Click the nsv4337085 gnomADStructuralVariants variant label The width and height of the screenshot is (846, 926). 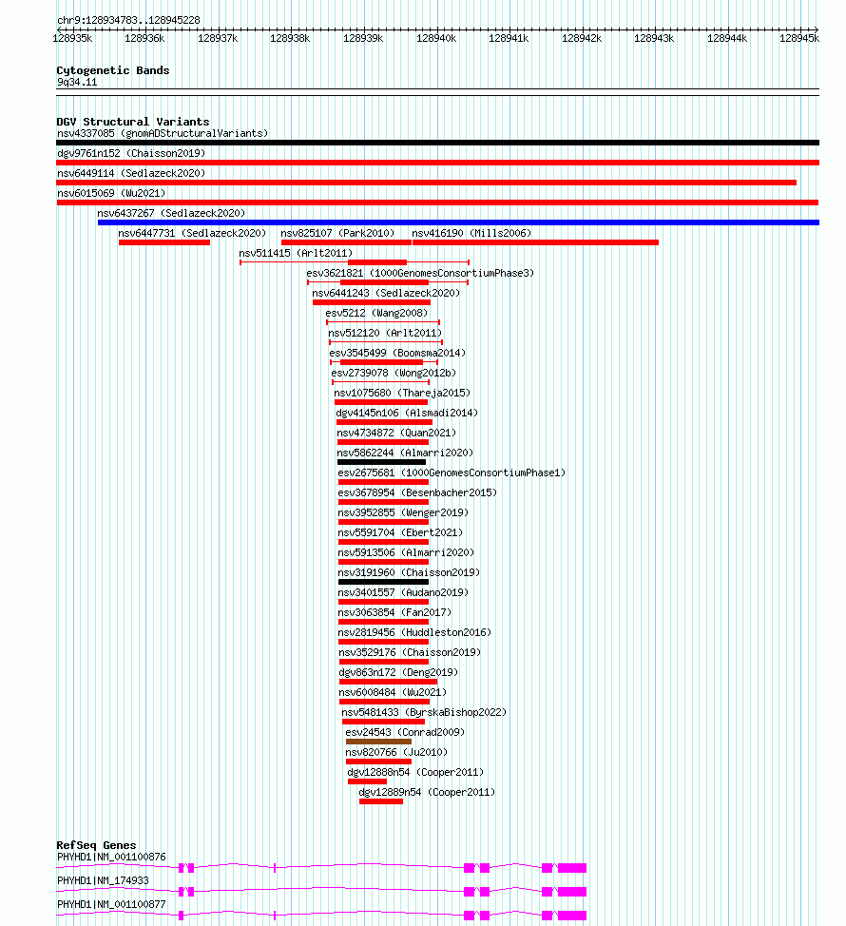tap(163, 133)
